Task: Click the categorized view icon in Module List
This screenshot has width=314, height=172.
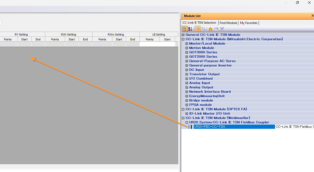Action: [x=185, y=29]
